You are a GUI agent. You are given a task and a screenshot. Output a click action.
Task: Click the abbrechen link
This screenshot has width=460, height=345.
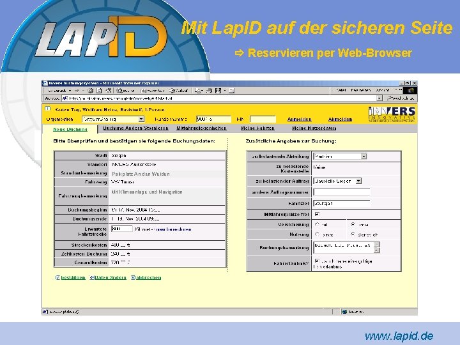coord(148,277)
